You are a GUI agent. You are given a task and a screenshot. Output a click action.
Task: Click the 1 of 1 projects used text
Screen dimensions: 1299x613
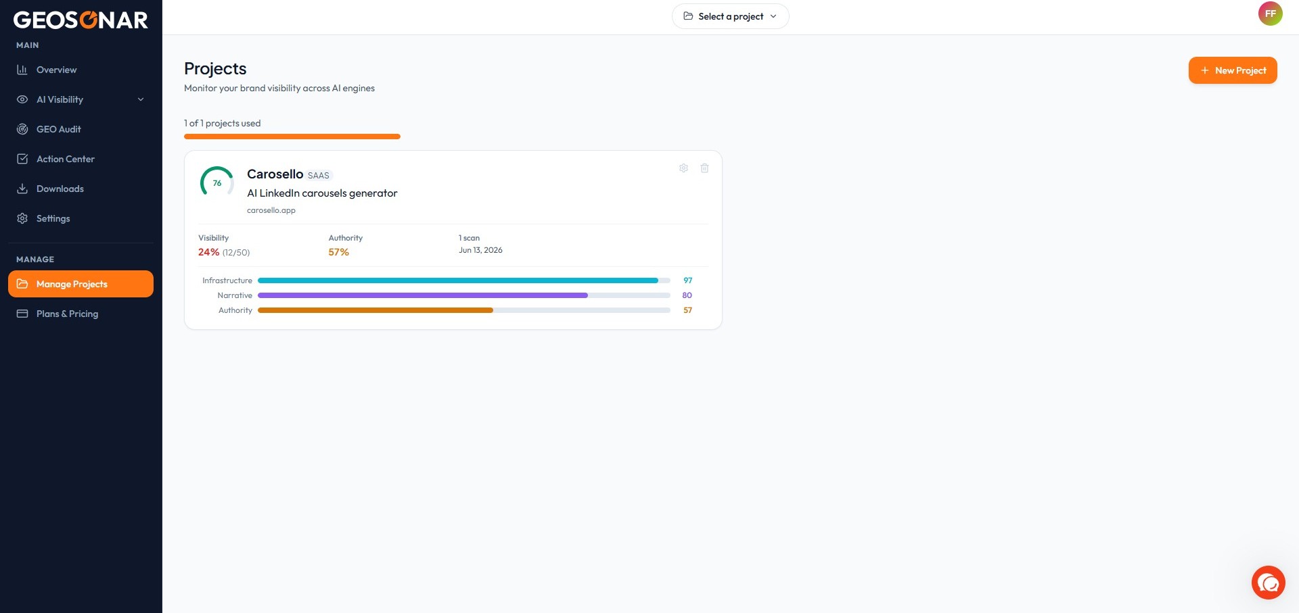222,123
